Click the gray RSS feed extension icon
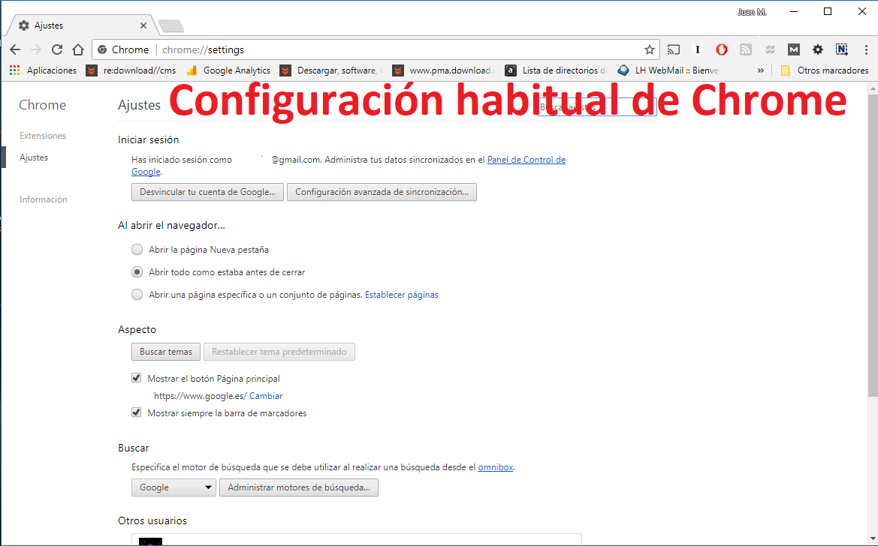 pos(746,49)
